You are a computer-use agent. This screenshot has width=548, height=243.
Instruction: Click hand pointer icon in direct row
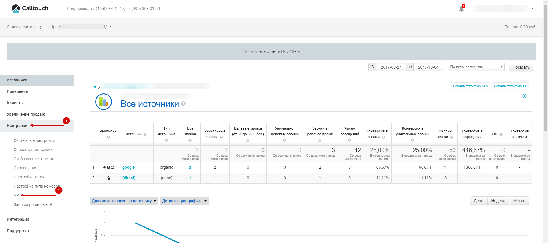pyautogui.click(x=108, y=178)
